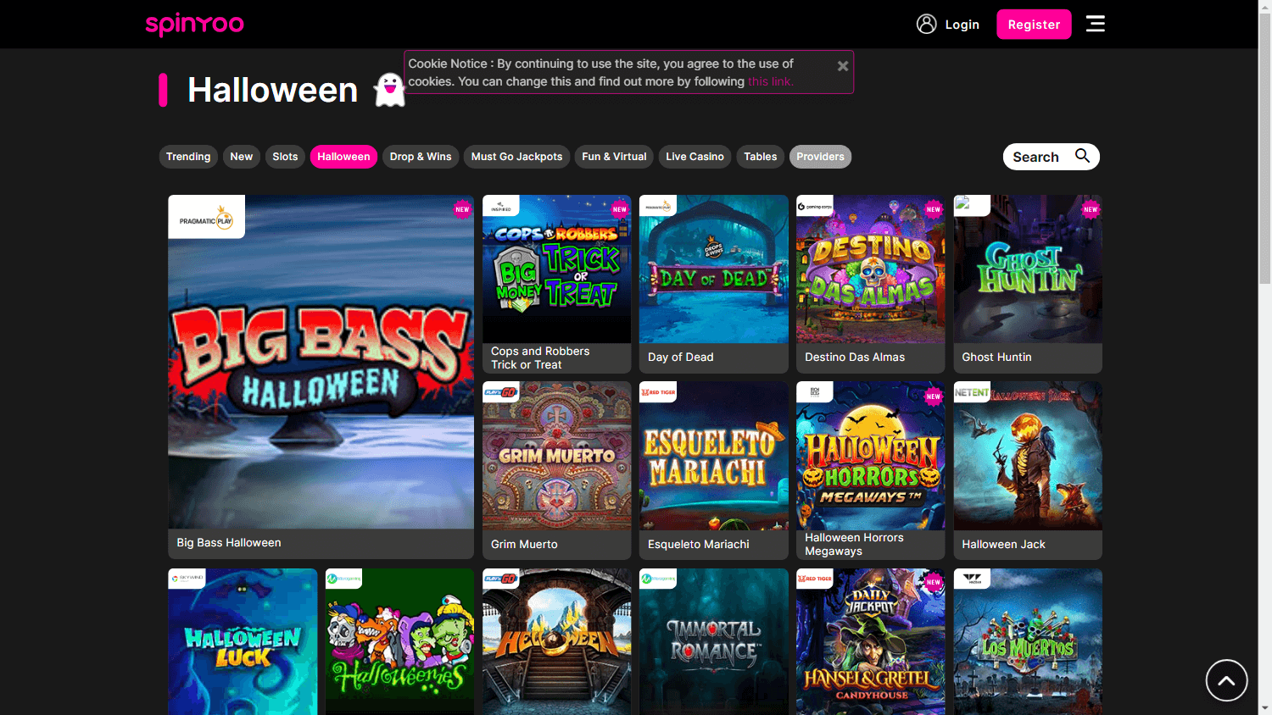Select the Slots category tab

click(x=285, y=157)
